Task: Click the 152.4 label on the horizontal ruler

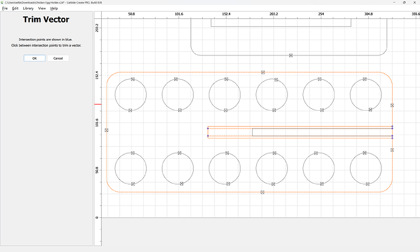Action: coord(226,13)
